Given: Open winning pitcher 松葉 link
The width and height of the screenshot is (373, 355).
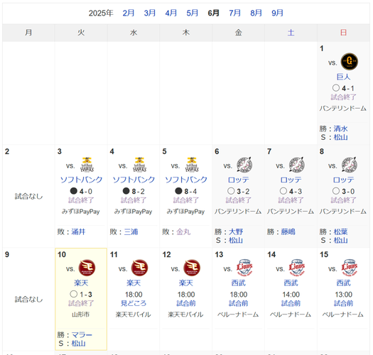Looking at the screenshot, I should 340,232.
